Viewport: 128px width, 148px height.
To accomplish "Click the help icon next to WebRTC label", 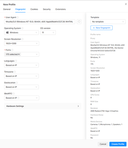I will tap(14, 93).
